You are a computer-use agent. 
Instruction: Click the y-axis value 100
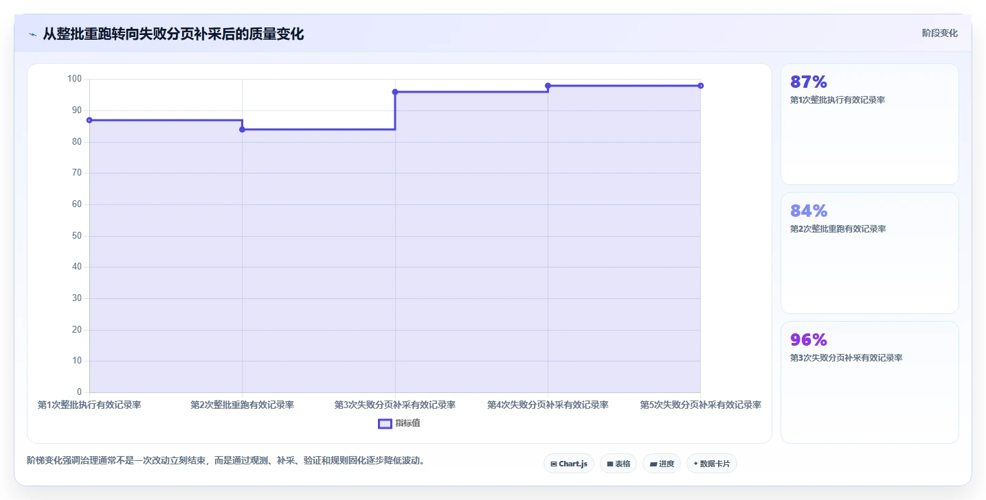(74, 79)
